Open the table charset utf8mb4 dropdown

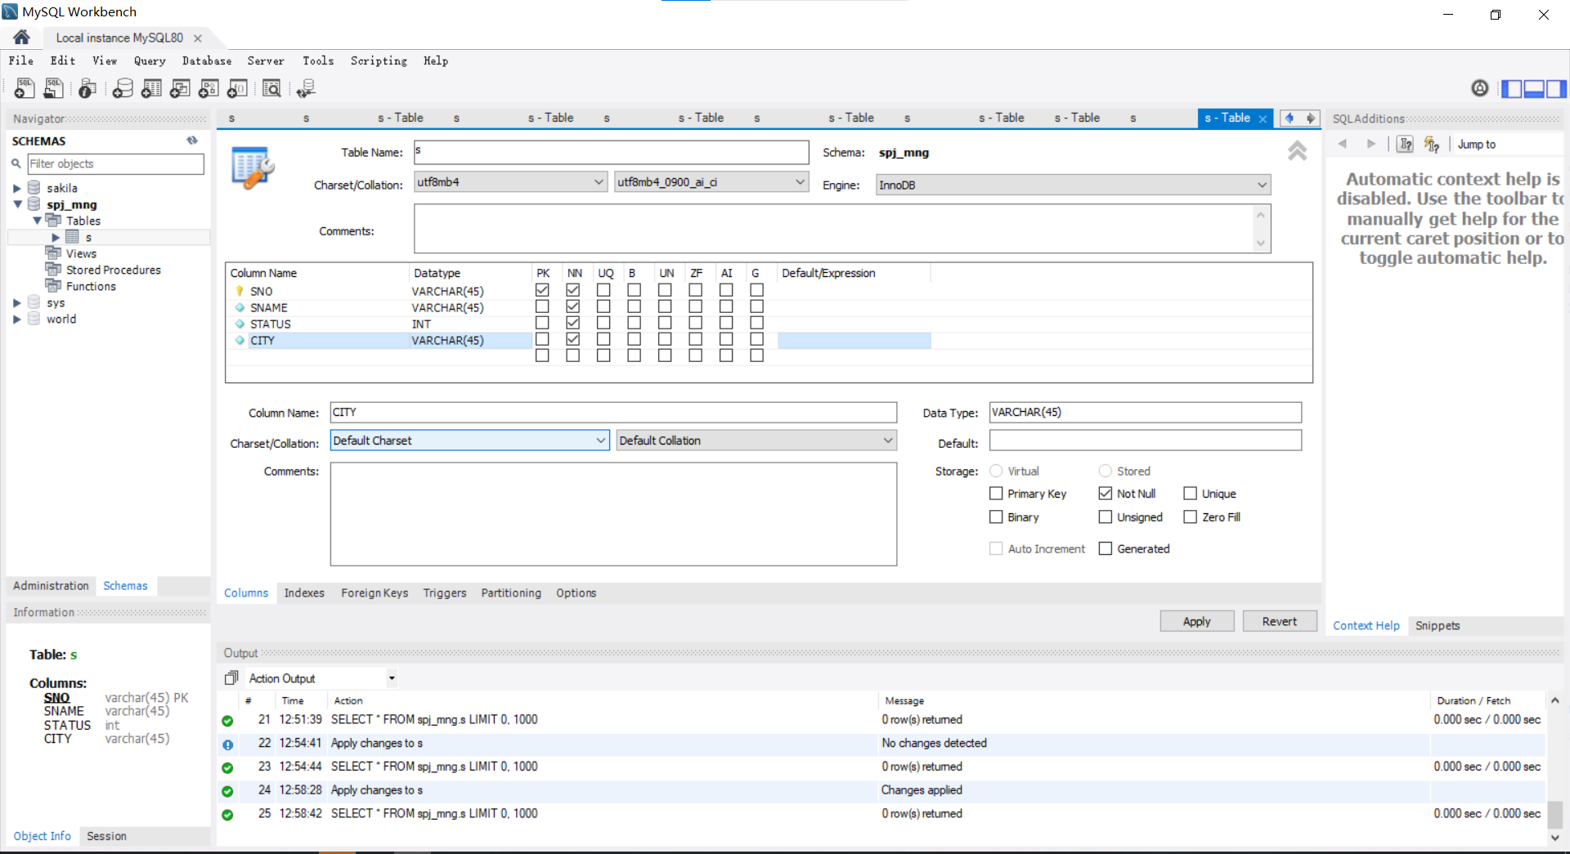[x=511, y=182]
